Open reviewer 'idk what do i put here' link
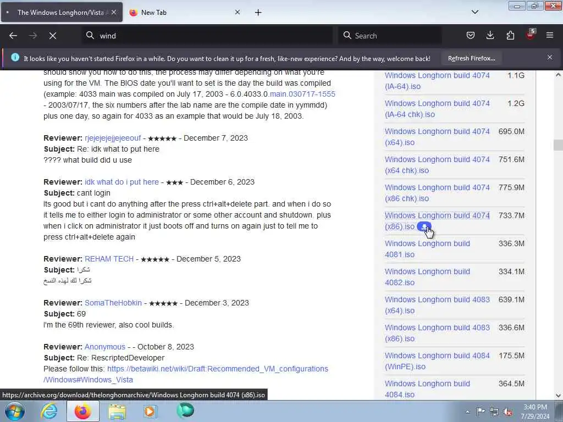 coord(122,182)
